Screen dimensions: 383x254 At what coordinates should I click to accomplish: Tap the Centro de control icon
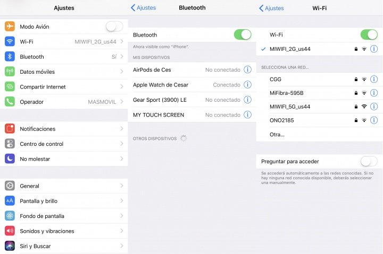[10, 144]
